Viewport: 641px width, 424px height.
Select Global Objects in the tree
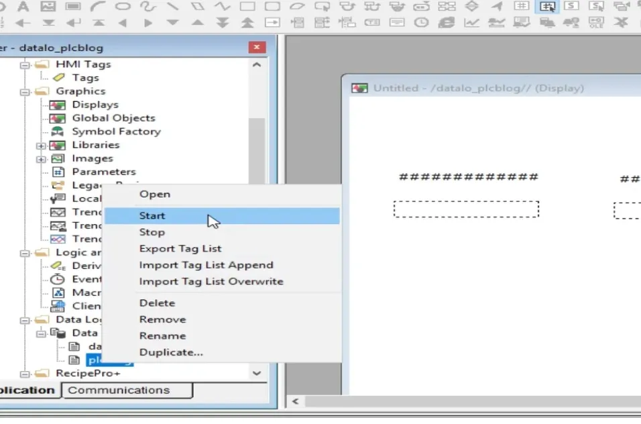113,118
